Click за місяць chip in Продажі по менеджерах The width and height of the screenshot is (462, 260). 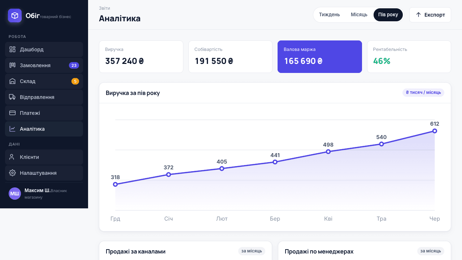click(431, 251)
